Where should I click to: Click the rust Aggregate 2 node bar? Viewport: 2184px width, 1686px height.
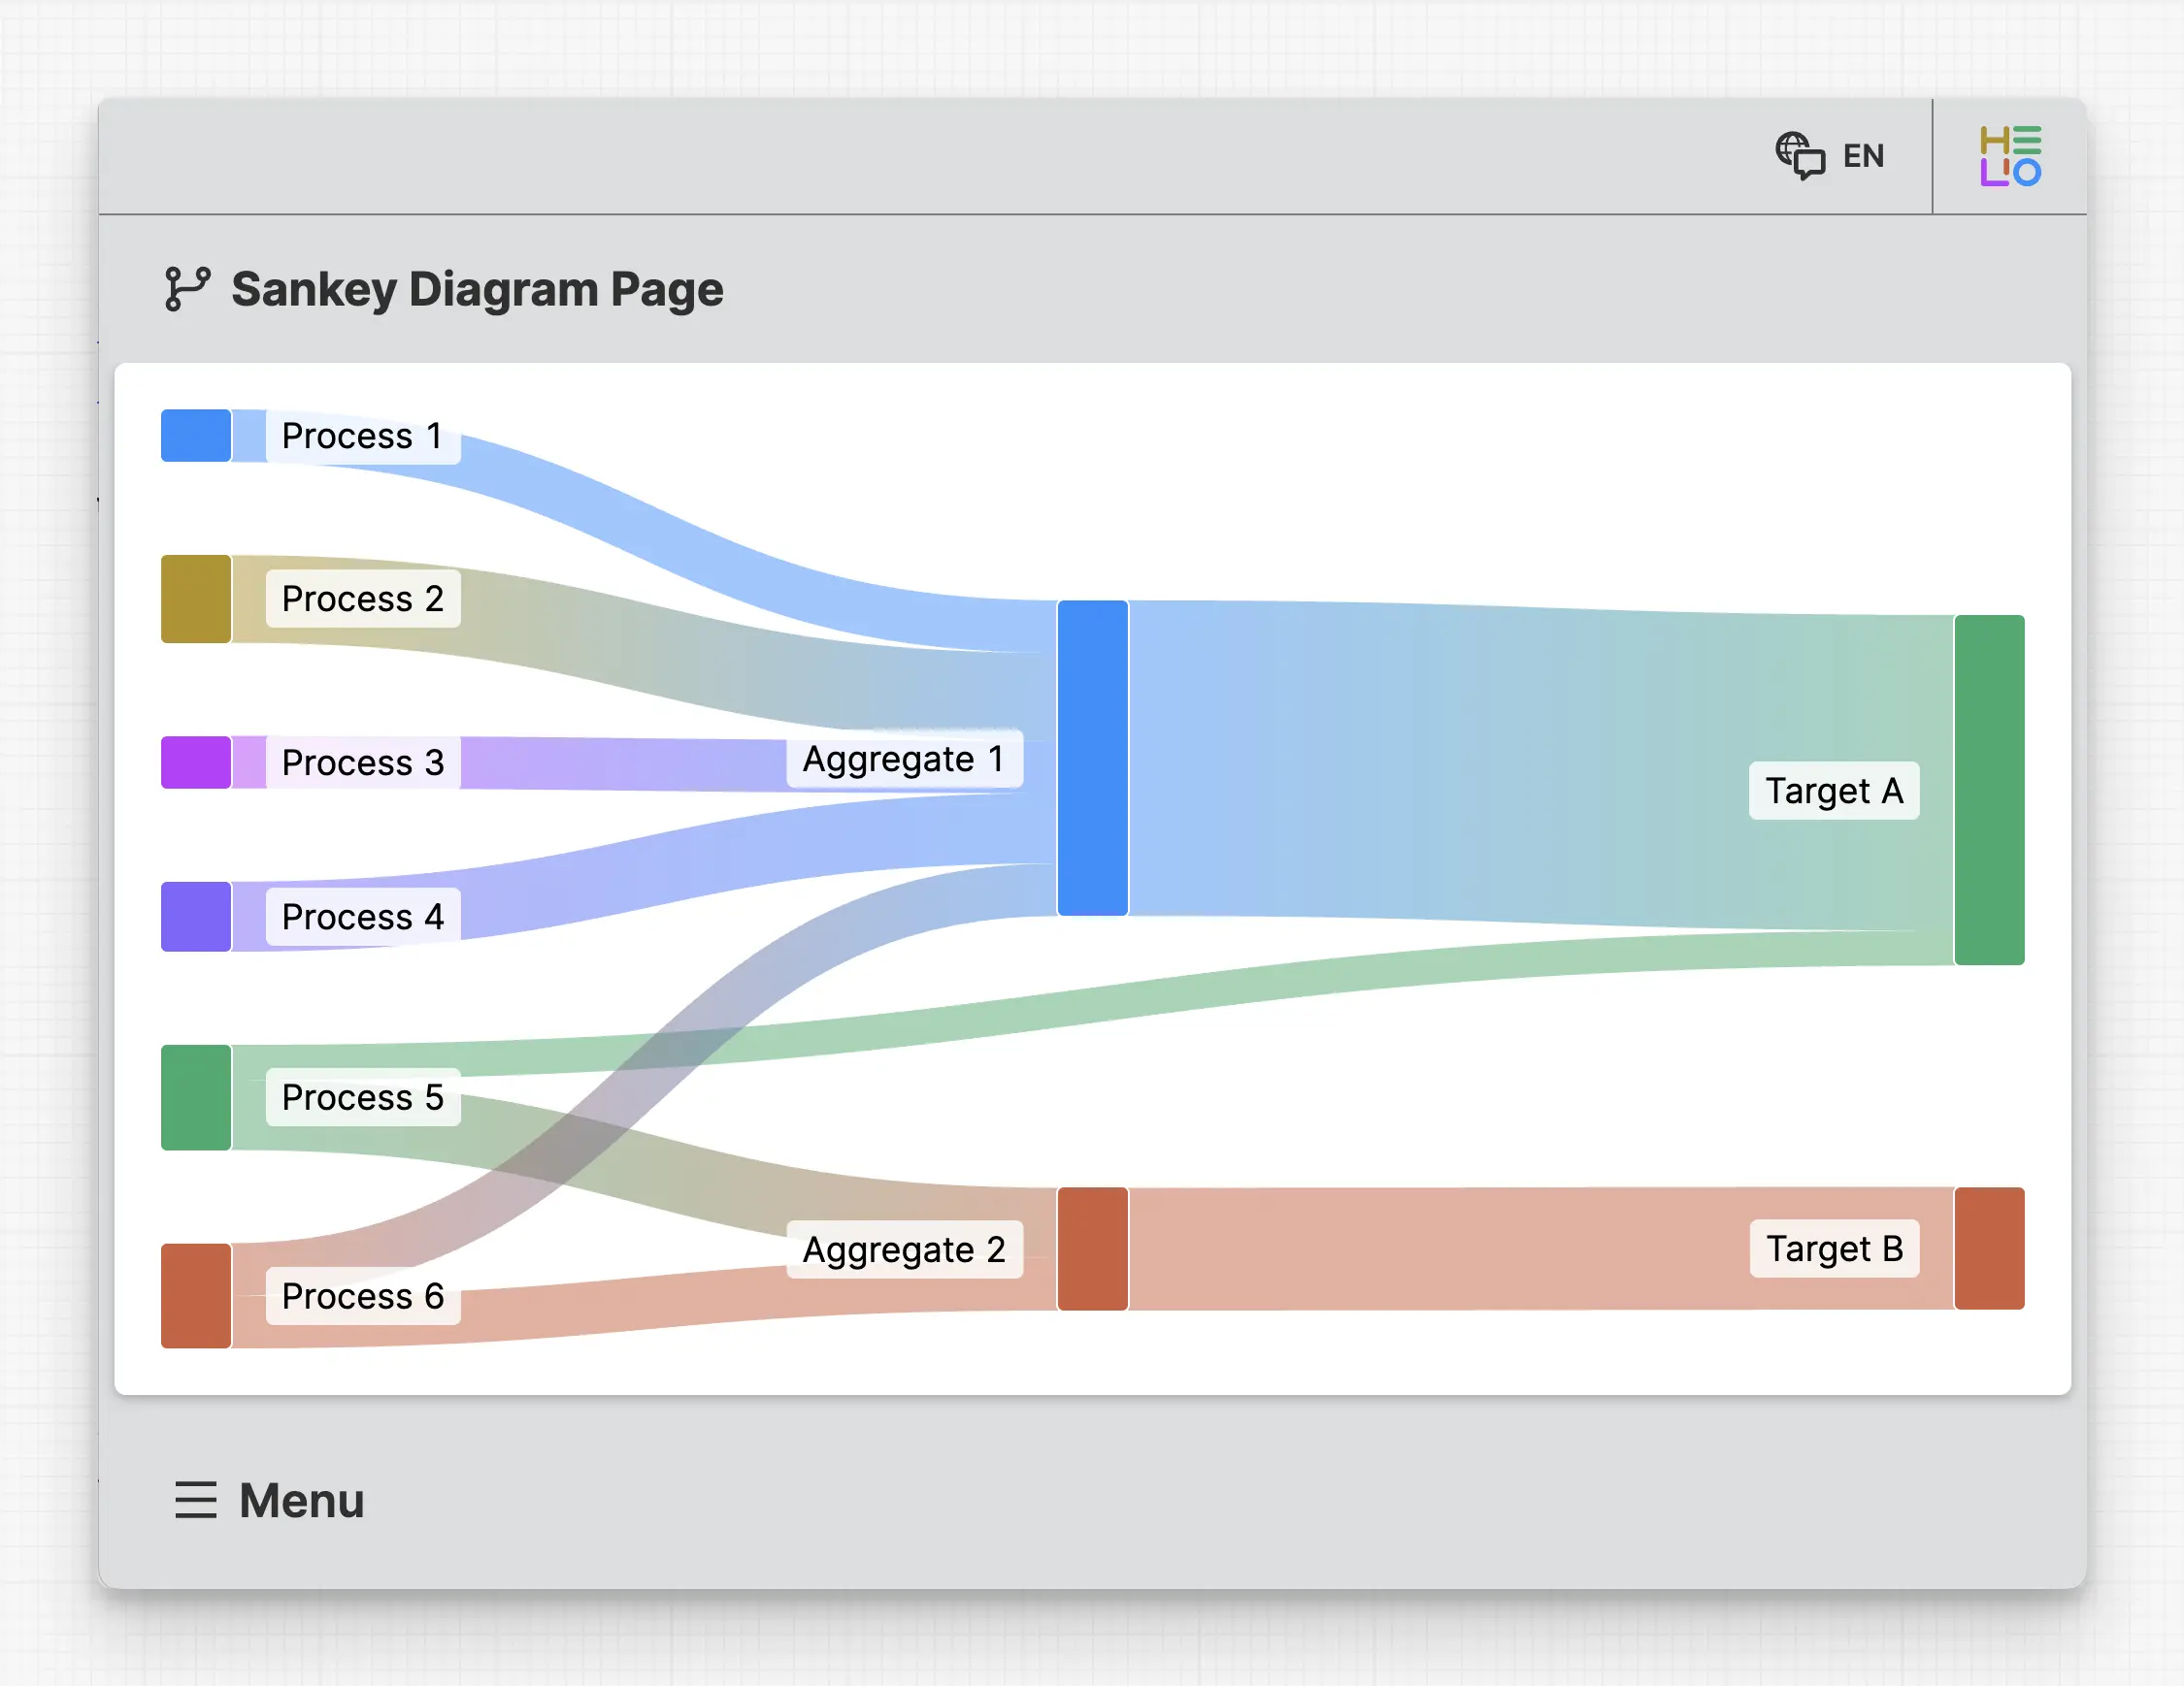[1092, 1248]
